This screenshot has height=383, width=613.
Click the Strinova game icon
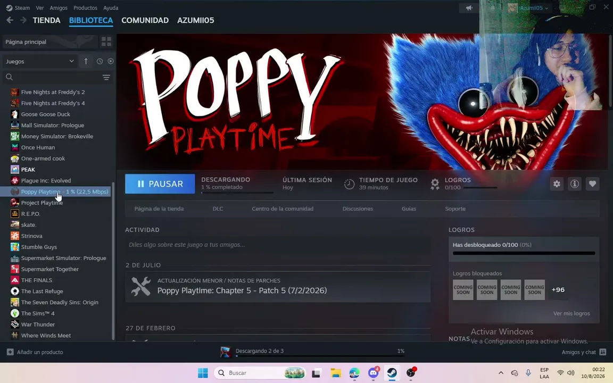(15, 236)
